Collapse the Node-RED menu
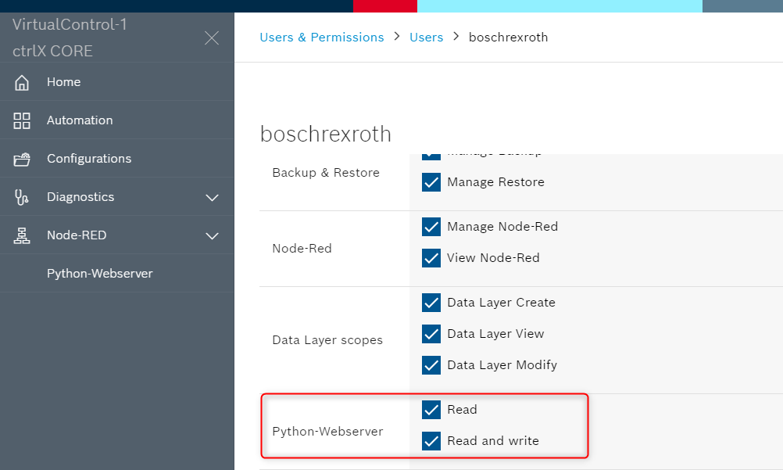 coord(212,235)
